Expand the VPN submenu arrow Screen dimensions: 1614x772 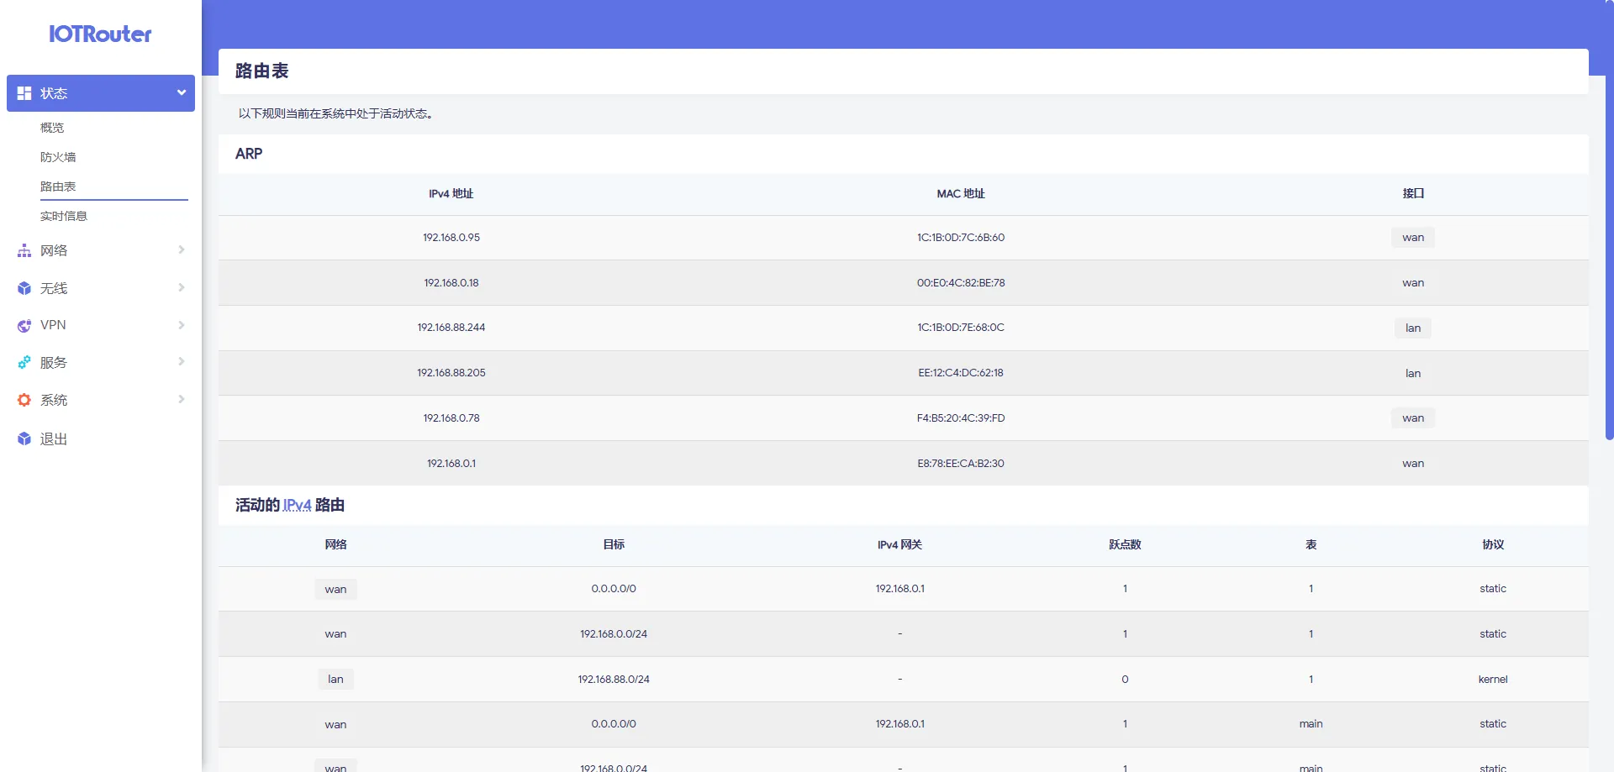click(x=181, y=325)
